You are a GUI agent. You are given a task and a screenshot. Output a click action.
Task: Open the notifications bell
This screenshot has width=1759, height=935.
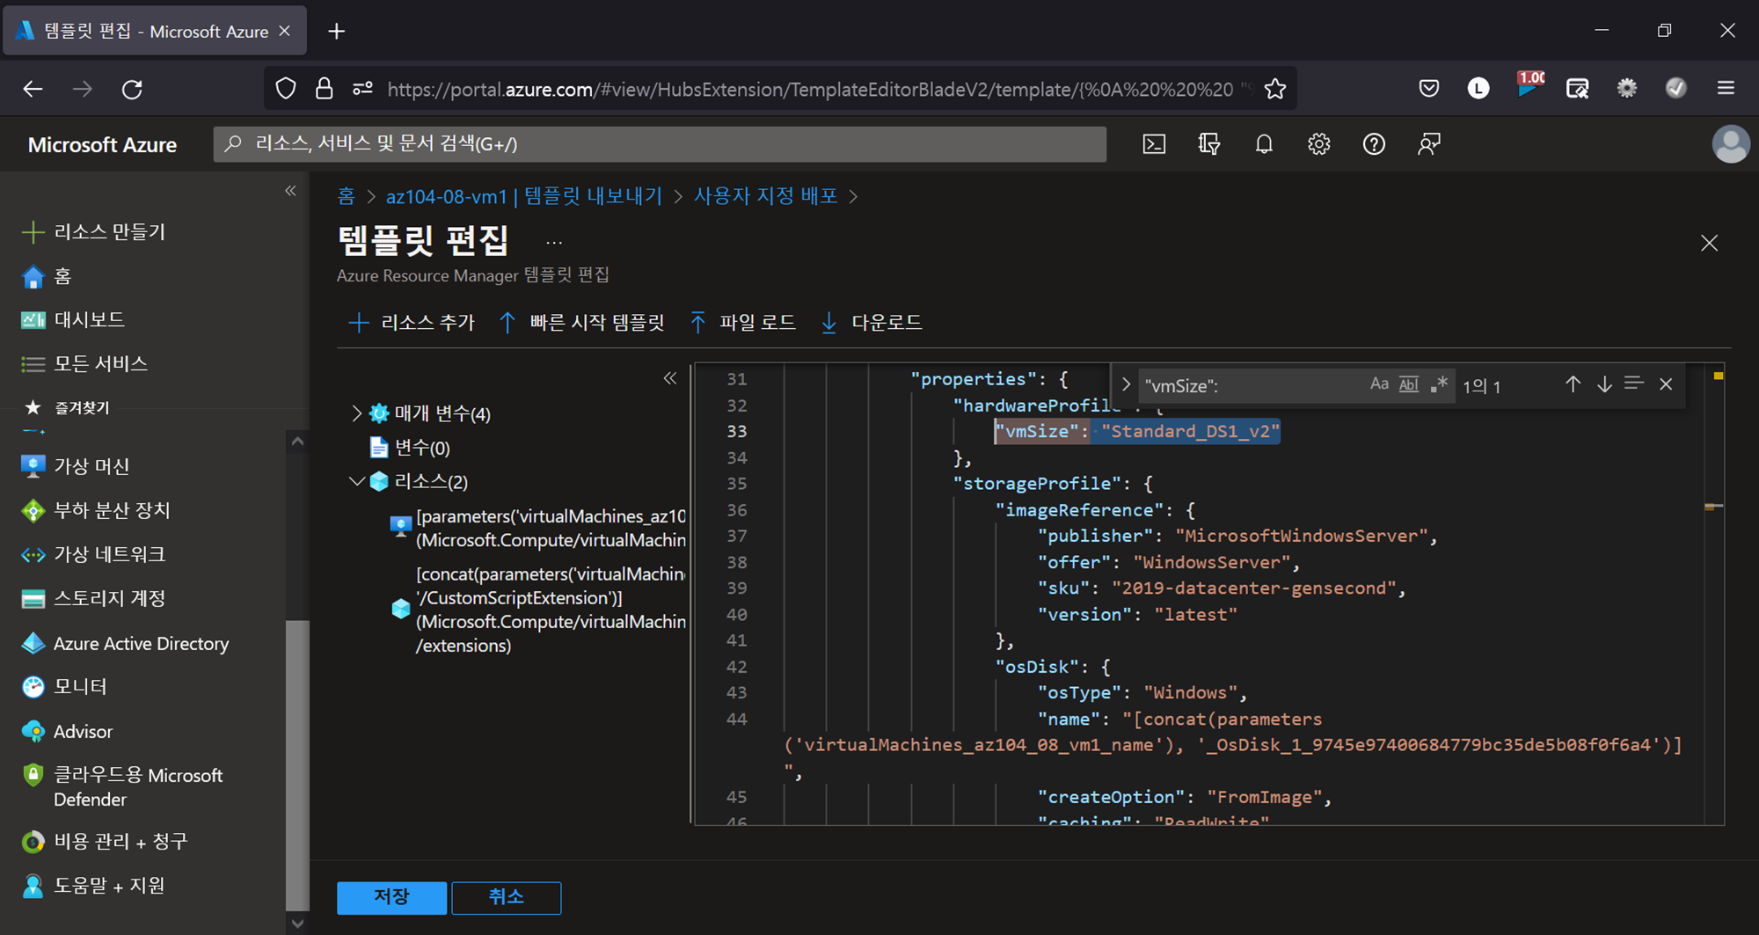click(1264, 144)
